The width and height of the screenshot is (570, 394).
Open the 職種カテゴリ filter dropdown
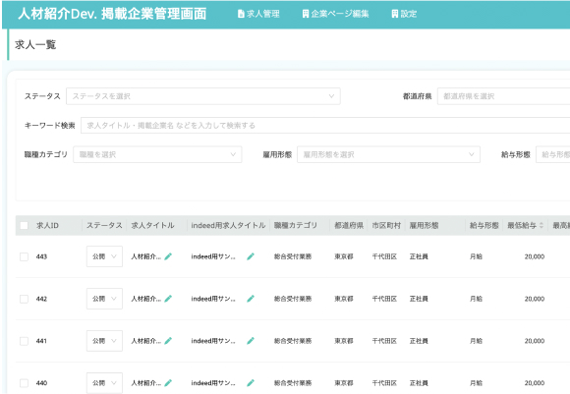pyautogui.click(x=157, y=154)
